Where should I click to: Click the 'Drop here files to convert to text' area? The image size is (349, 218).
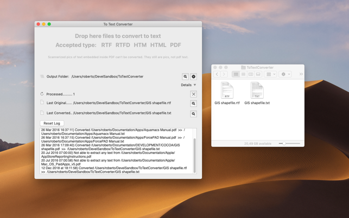pyautogui.click(x=118, y=36)
